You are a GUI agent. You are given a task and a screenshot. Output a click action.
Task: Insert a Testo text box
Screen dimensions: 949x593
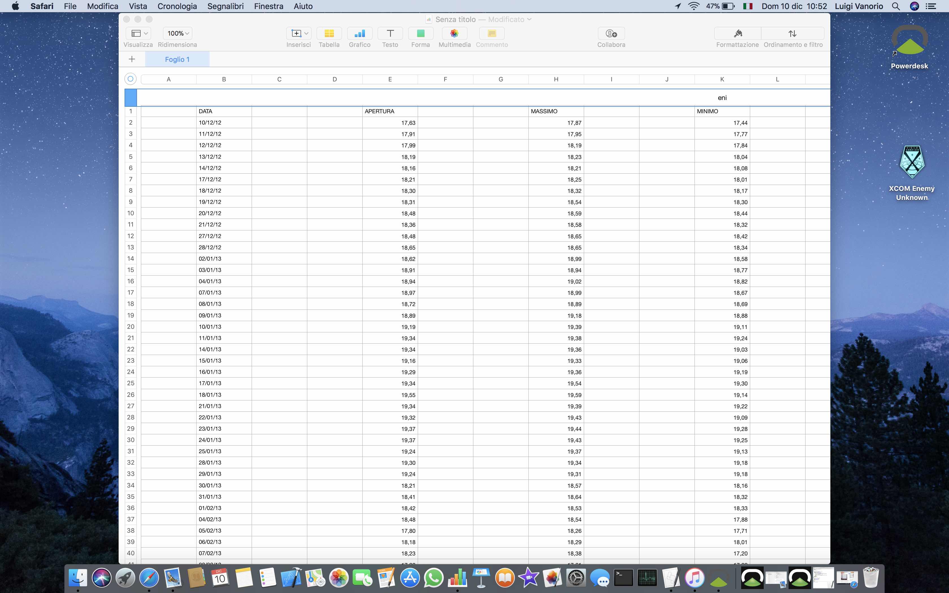(389, 37)
